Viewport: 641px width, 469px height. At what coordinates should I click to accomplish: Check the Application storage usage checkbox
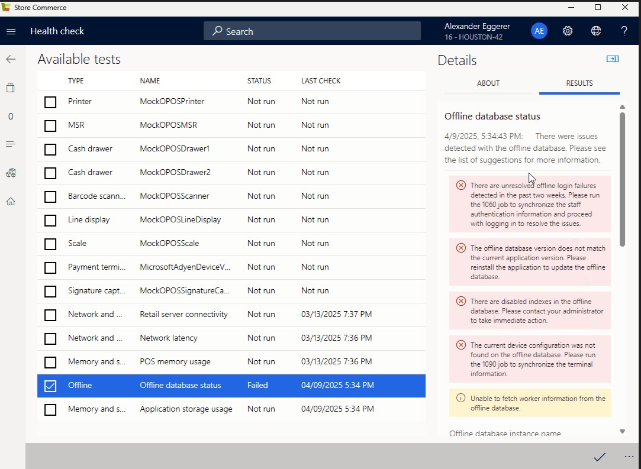[50, 409]
